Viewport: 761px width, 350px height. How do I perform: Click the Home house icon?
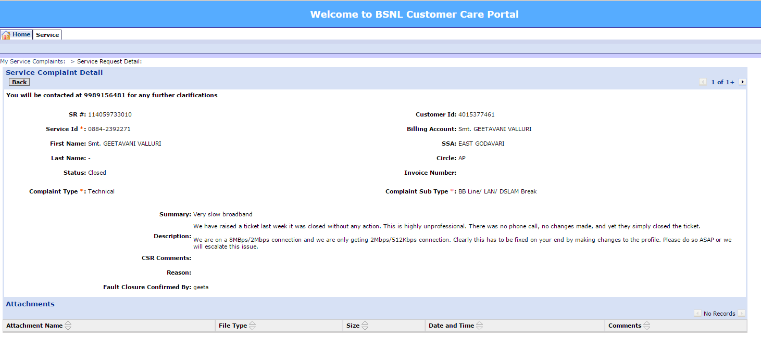pyautogui.click(x=6, y=35)
